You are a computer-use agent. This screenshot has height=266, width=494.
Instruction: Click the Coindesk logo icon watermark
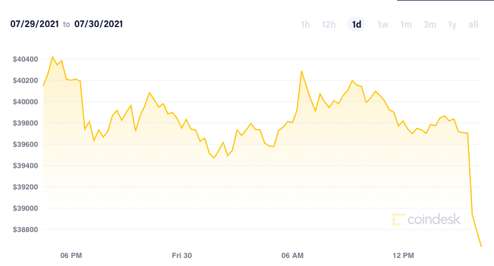(x=398, y=219)
